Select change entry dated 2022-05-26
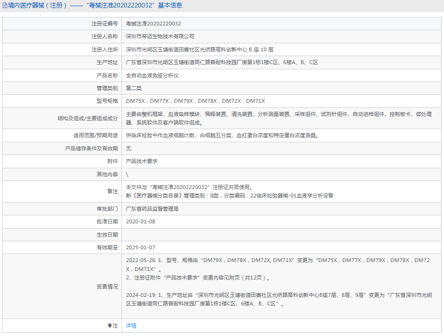444x336 pixels. tap(278, 265)
